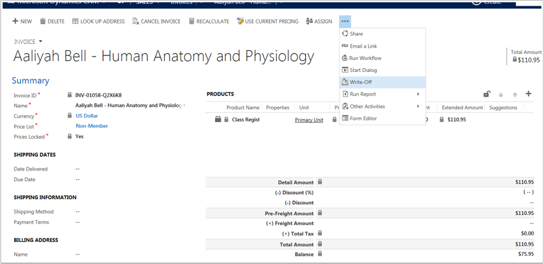Click the Run Workflow gear icon
The width and height of the screenshot is (544, 264).
point(345,58)
